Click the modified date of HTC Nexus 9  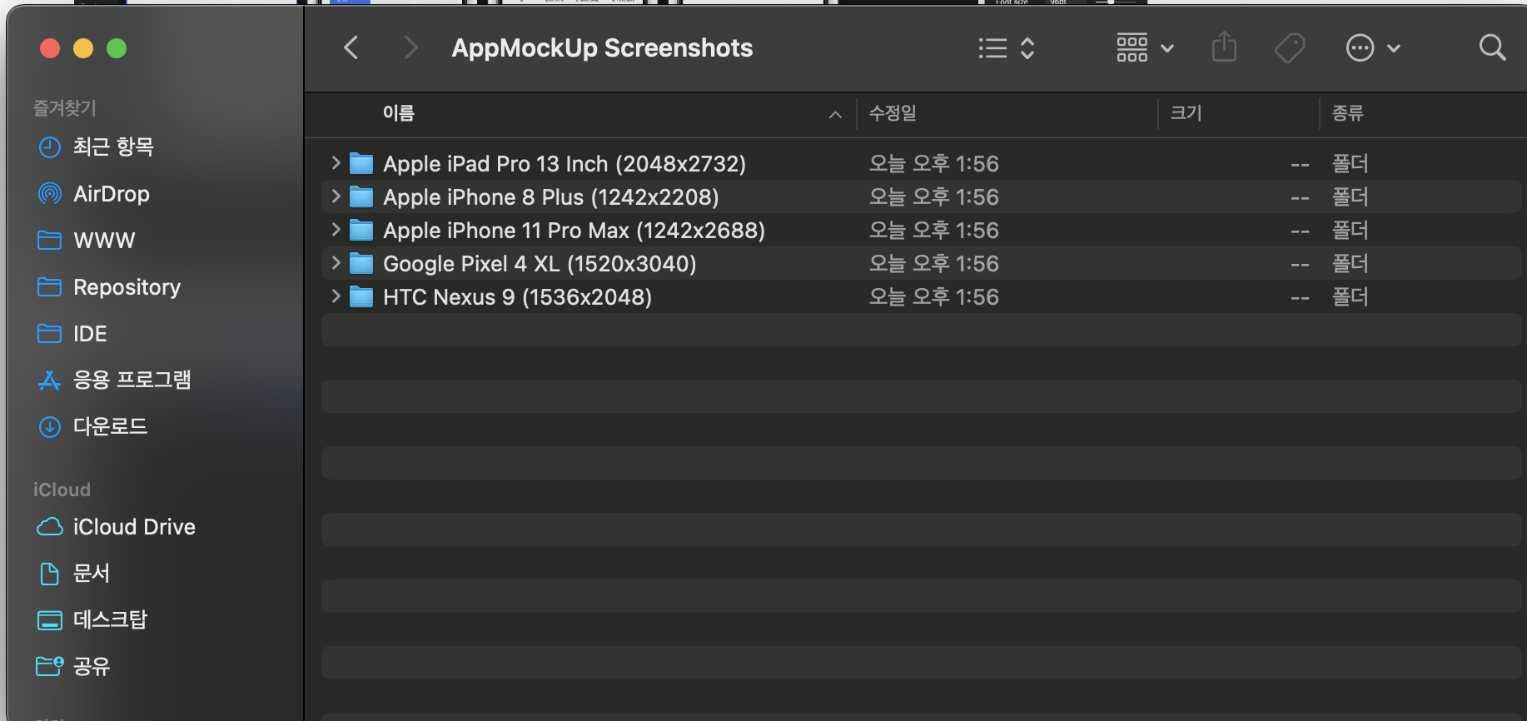933,297
